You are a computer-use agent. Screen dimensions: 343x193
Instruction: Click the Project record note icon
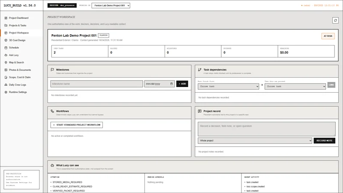(x=199, y=111)
